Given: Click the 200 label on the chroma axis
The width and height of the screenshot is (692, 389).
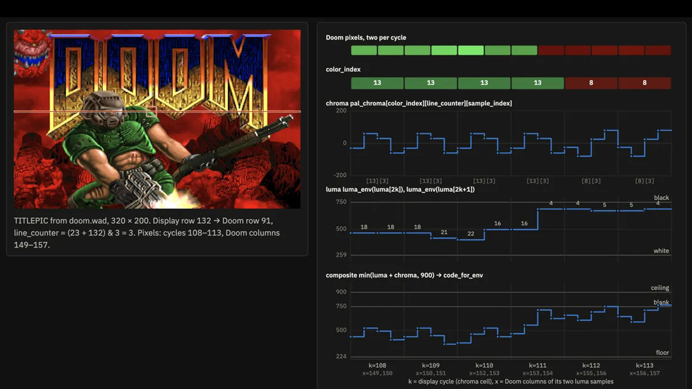Looking at the screenshot, I should (x=341, y=111).
